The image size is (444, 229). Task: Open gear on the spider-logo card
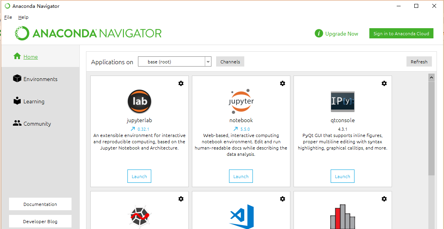point(181,199)
